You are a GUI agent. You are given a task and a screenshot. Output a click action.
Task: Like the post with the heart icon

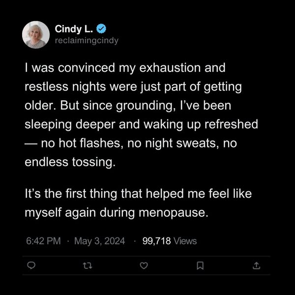coord(144,266)
